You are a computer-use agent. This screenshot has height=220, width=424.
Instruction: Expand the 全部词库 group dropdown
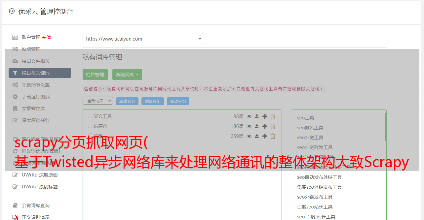point(98,101)
